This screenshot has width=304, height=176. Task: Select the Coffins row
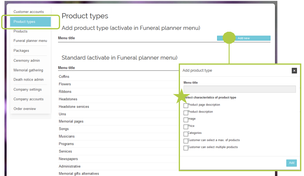[x=118, y=77]
